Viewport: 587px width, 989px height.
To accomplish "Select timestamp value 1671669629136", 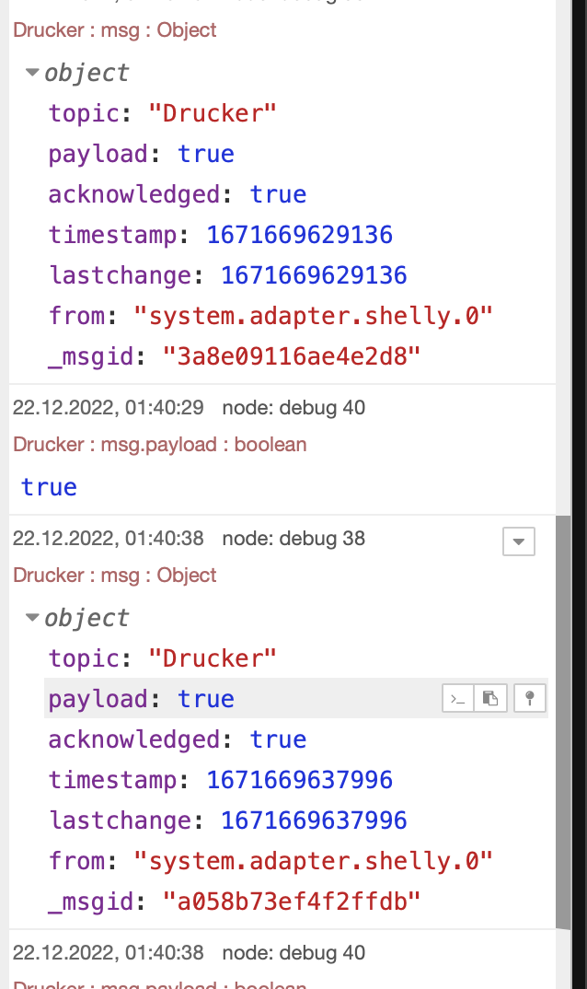I will click(300, 235).
